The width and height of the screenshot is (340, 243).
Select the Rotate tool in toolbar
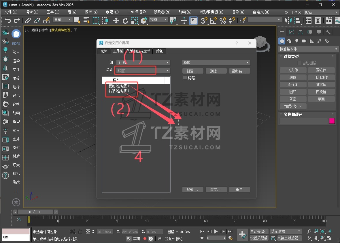tap(125, 20)
